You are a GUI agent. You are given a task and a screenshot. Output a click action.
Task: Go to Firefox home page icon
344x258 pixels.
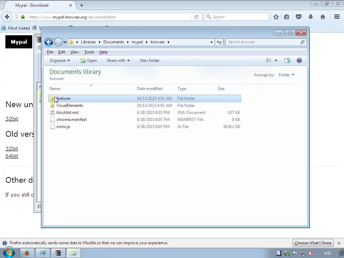(x=323, y=17)
